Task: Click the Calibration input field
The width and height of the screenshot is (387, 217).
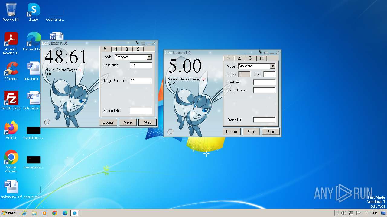Action: click(x=141, y=65)
